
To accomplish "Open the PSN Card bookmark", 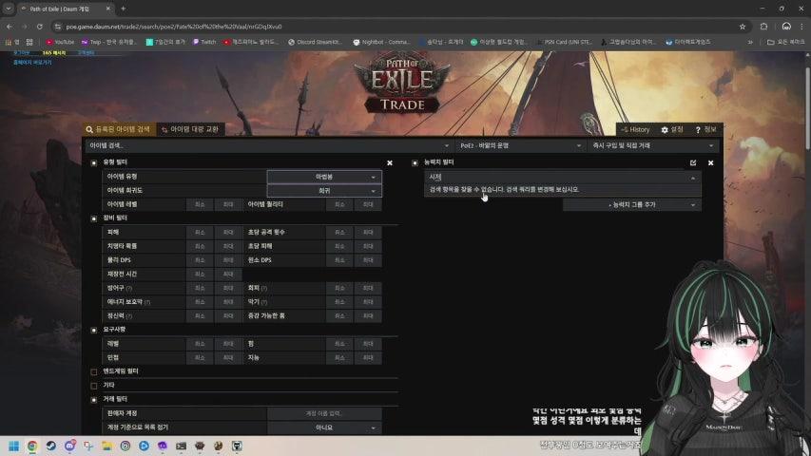I will pyautogui.click(x=564, y=42).
